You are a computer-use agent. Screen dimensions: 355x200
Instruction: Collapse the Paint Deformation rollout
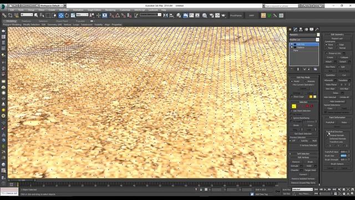[337, 117]
